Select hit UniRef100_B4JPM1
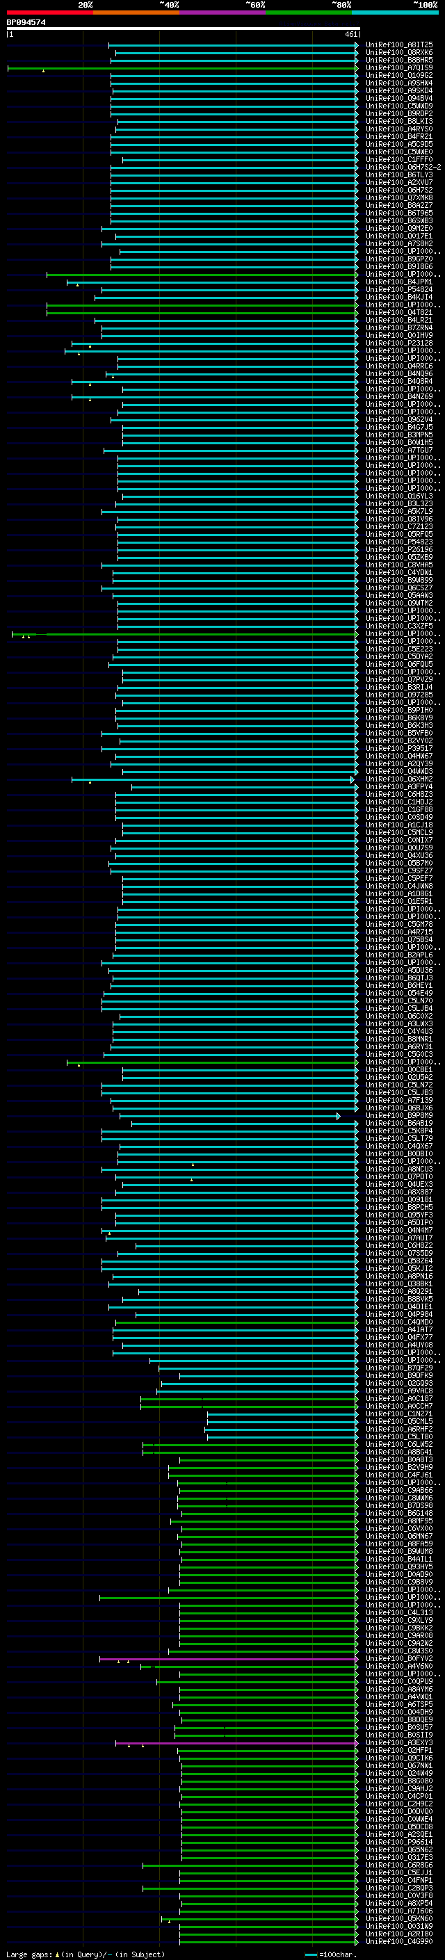The height and width of the screenshot is (1960, 445). 398,282
